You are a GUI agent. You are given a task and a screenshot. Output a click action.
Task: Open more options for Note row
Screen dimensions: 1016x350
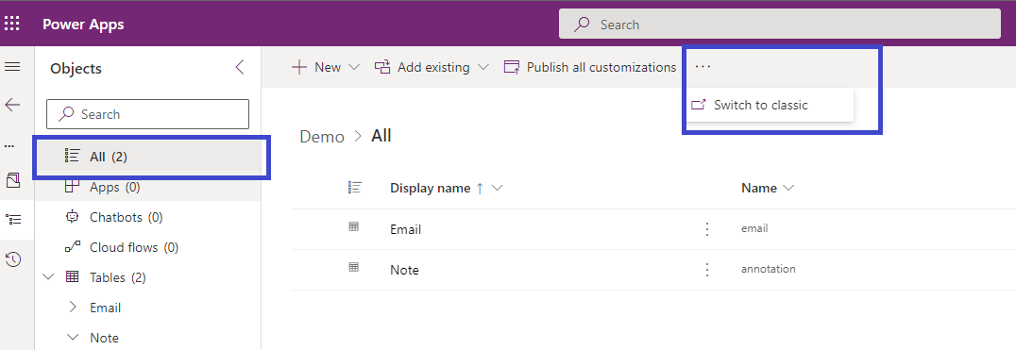pyautogui.click(x=707, y=269)
